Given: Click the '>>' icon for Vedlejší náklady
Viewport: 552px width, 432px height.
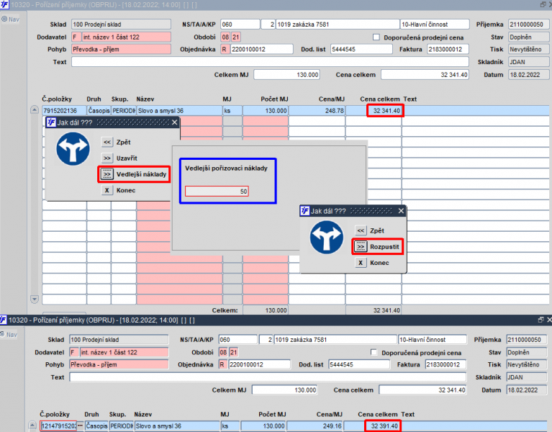Looking at the screenshot, I should pos(107,174).
